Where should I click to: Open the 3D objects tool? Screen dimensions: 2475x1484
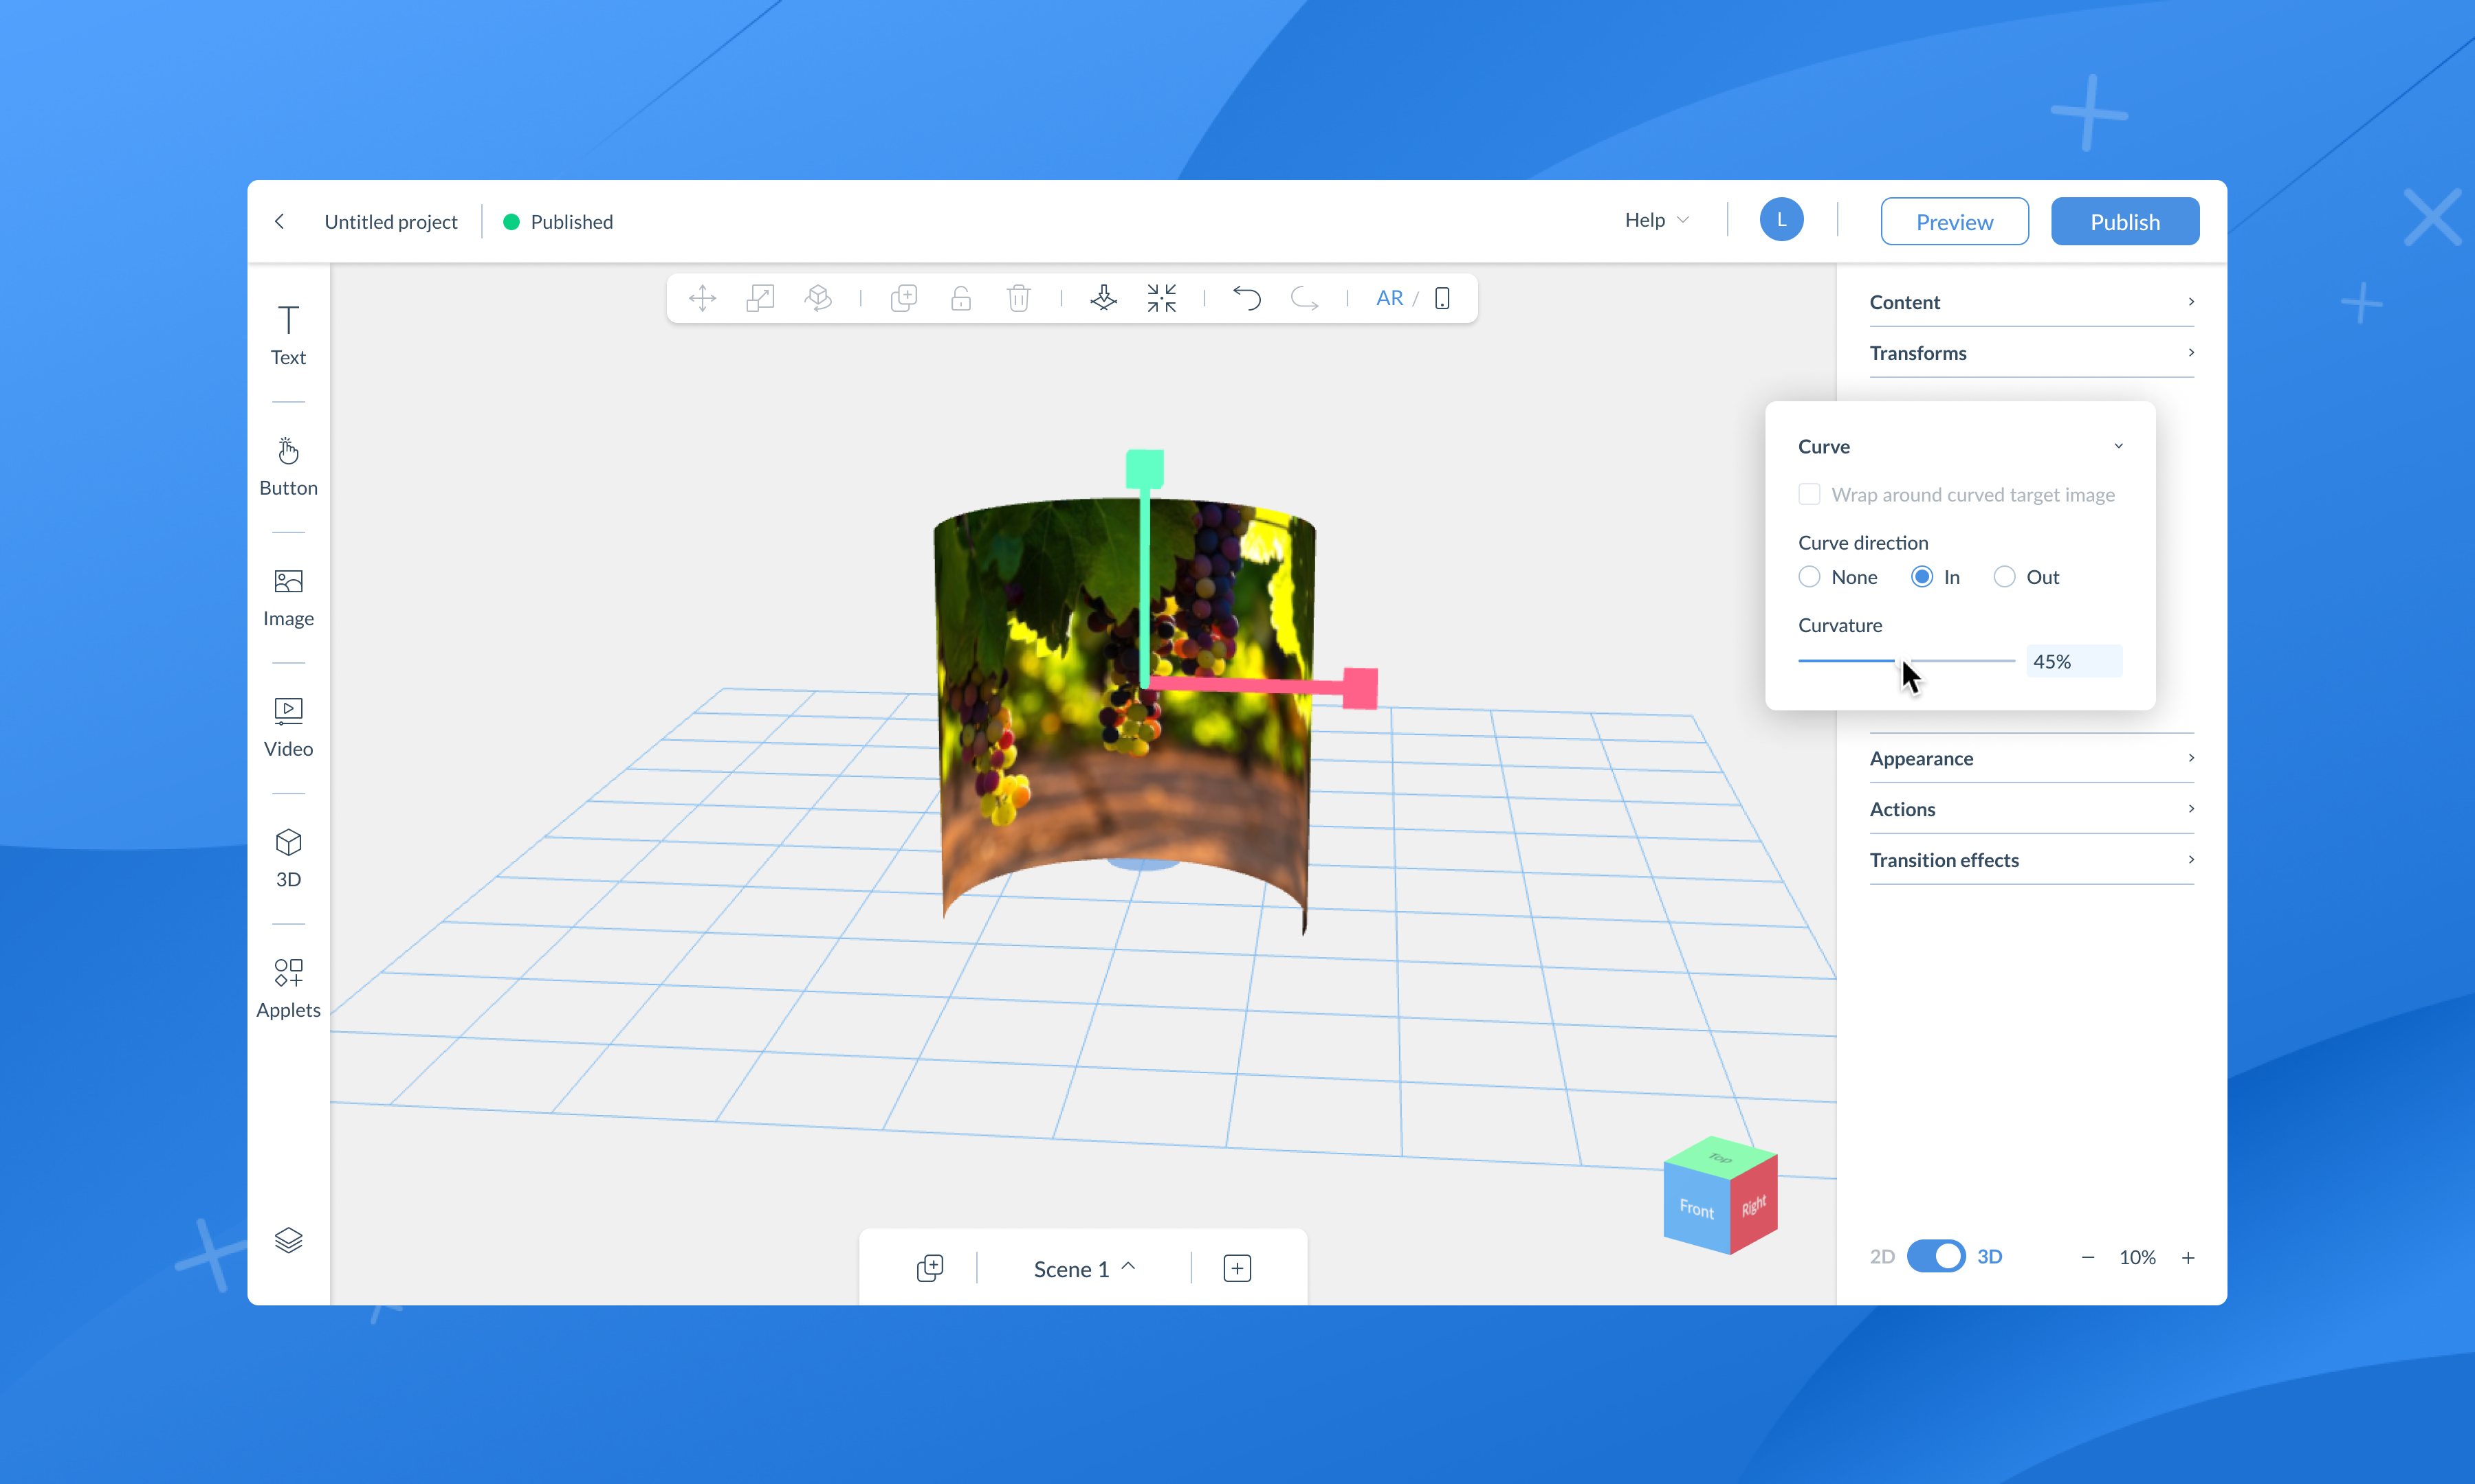click(x=288, y=858)
